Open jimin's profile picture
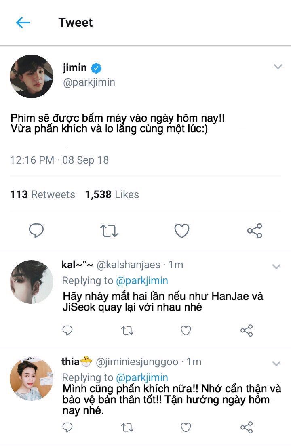The width and height of the screenshot is (291, 446). (32, 76)
